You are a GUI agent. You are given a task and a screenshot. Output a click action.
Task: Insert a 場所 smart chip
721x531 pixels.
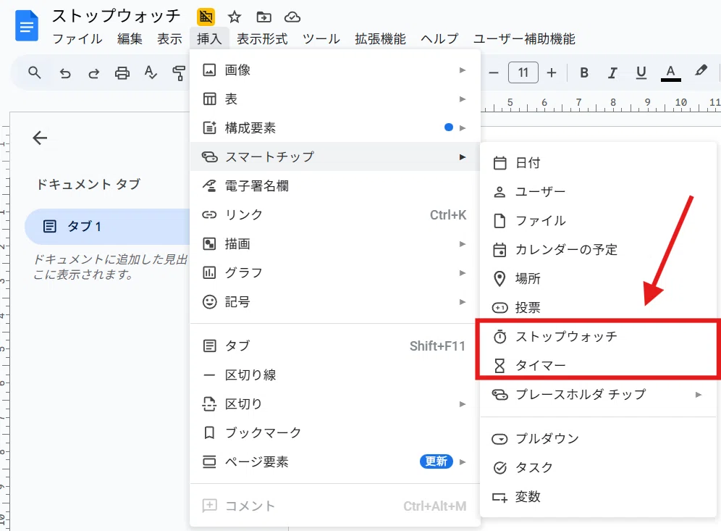pyautogui.click(x=598, y=278)
